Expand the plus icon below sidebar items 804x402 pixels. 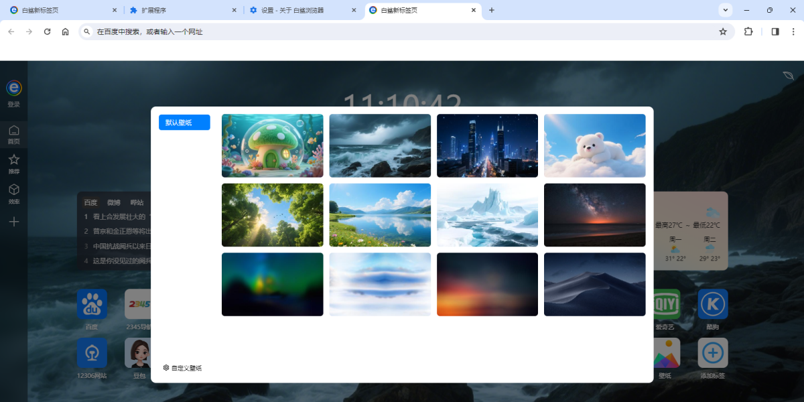[x=13, y=221]
